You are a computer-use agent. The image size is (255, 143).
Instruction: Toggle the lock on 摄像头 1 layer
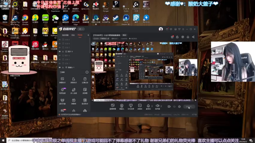[63, 67]
